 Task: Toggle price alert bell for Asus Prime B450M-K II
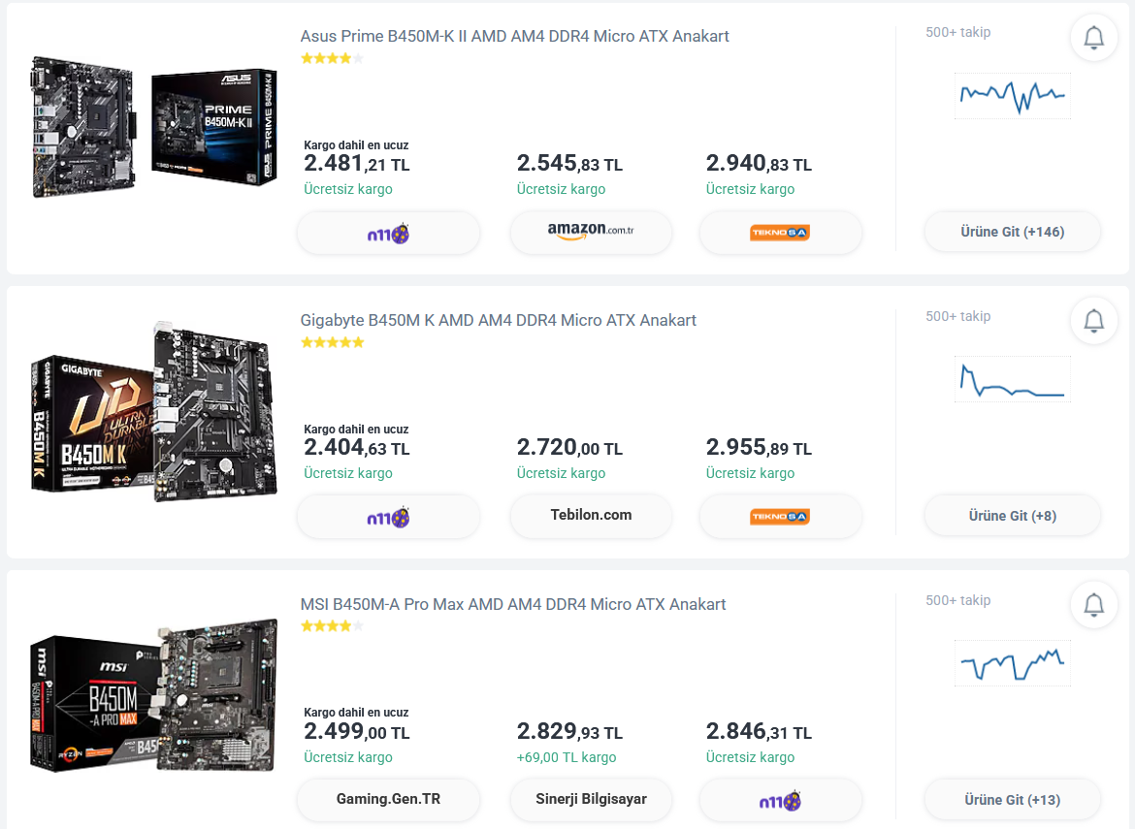(x=1093, y=38)
